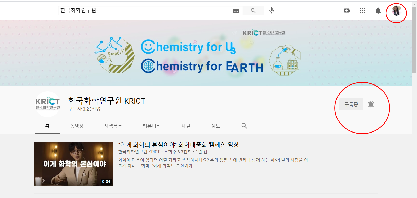Image resolution: width=417 pixels, height=198 pixels.
Task: Search within channel using magnifier icon
Action: [244, 126]
